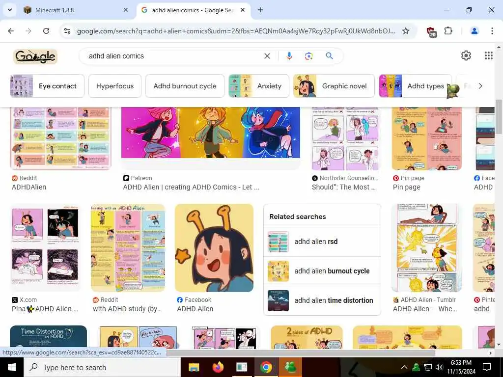
Task: Filter results by Anxiety chip
Action: tap(259, 86)
